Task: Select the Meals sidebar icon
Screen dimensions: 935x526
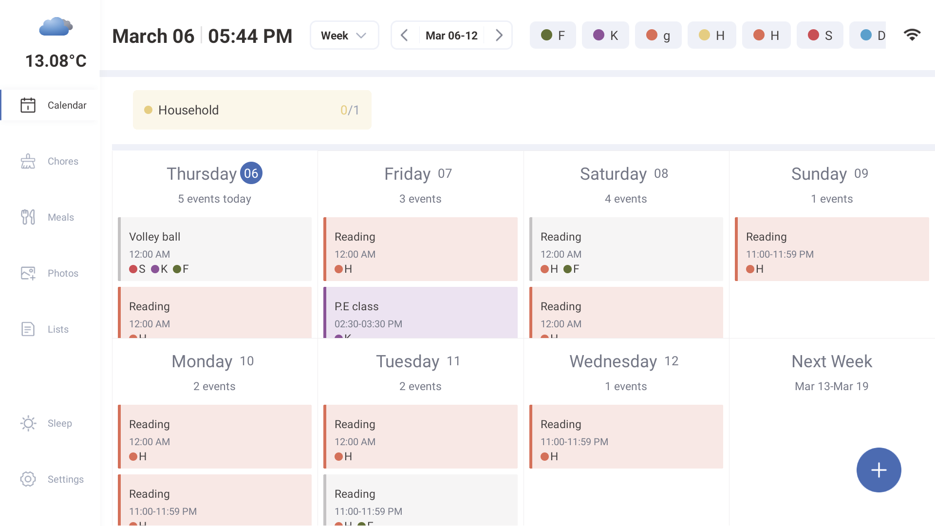Action: (28, 217)
